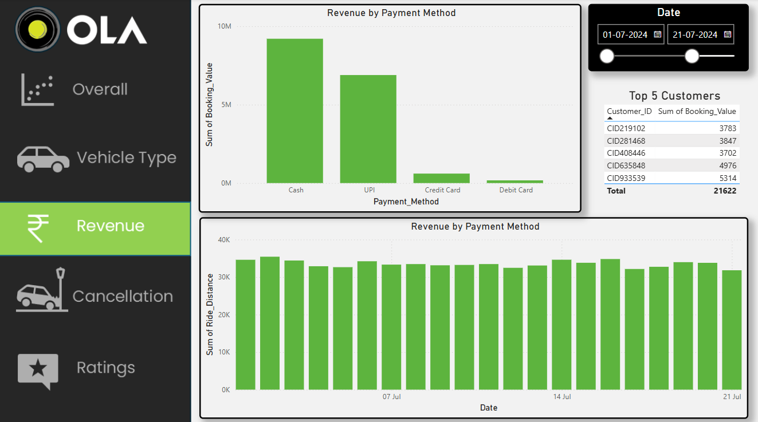The height and width of the screenshot is (422, 758).
Task: Open the Overall page
Action: tap(100, 89)
